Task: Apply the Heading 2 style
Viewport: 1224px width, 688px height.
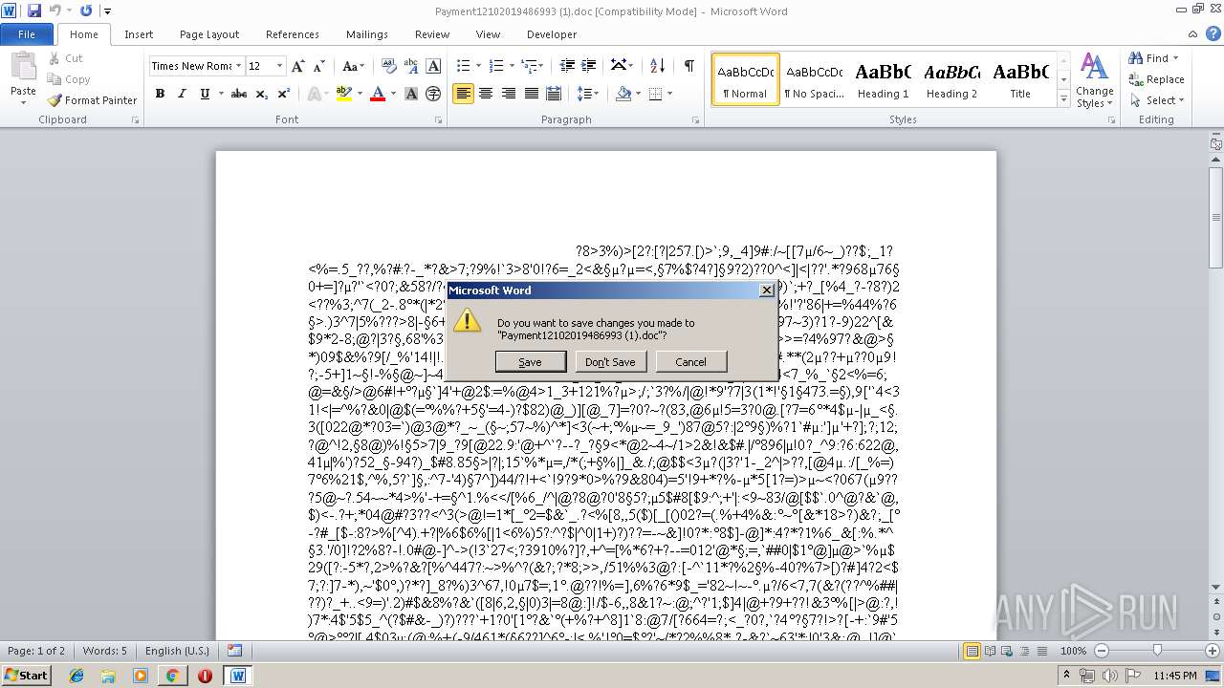Action: 951,79
